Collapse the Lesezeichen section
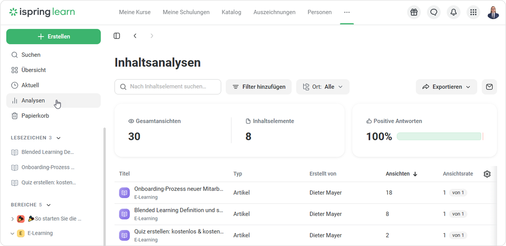This screenshot has height=246, width=506. click(x=59, y=138)
